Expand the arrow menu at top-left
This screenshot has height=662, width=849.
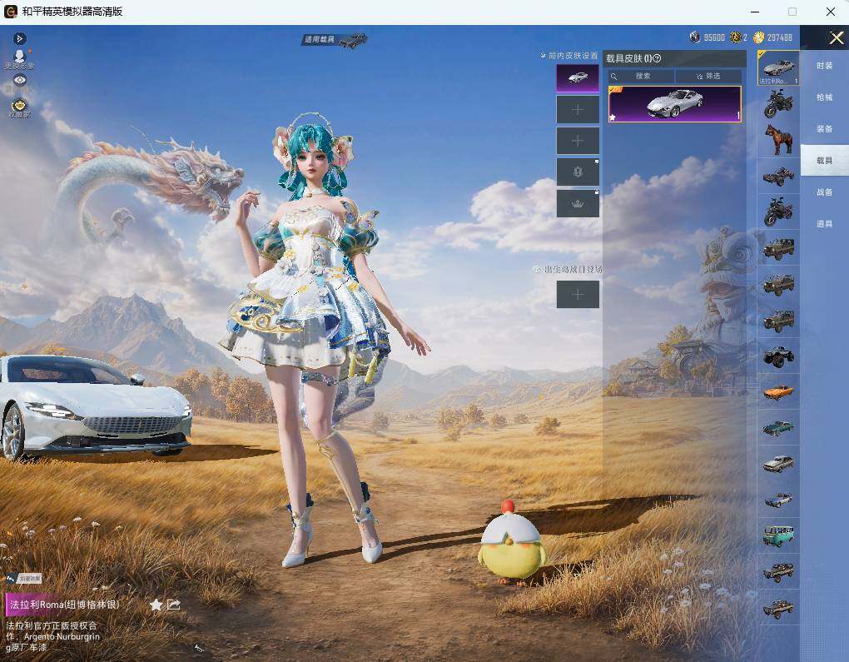coord(20,38)
